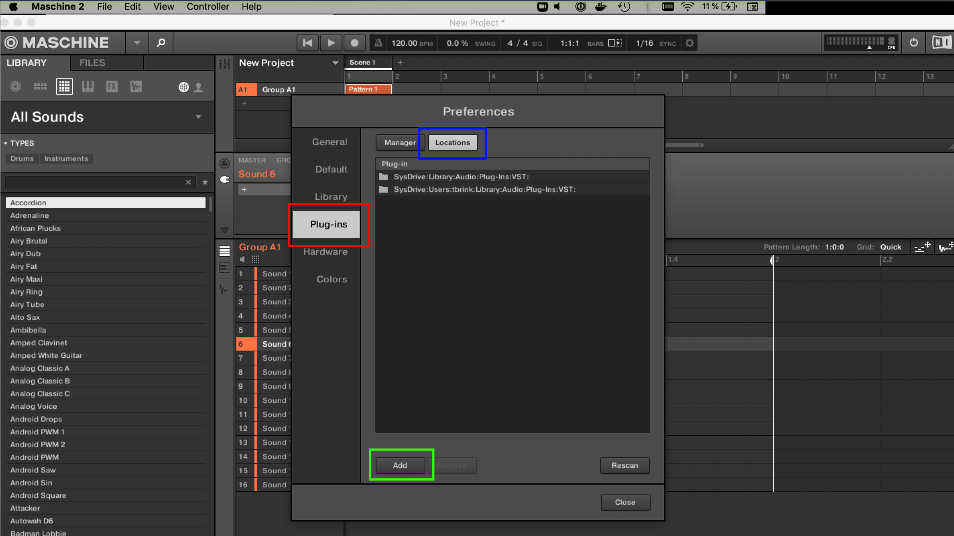Select the Samples waveform browser icon

tap(136, 87)
